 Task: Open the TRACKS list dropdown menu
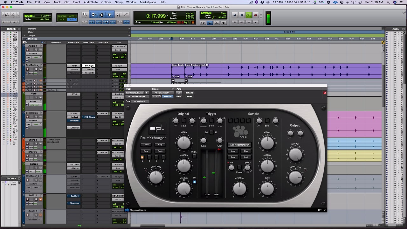[19, 29]
